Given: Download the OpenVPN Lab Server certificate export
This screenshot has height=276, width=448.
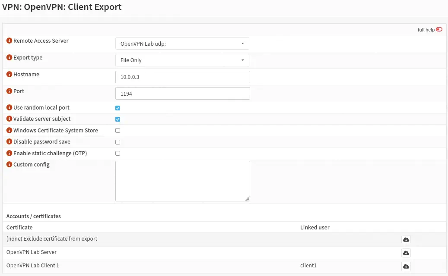Looking at the screenshot, I should pyautogui.click(x=406, y=253).
